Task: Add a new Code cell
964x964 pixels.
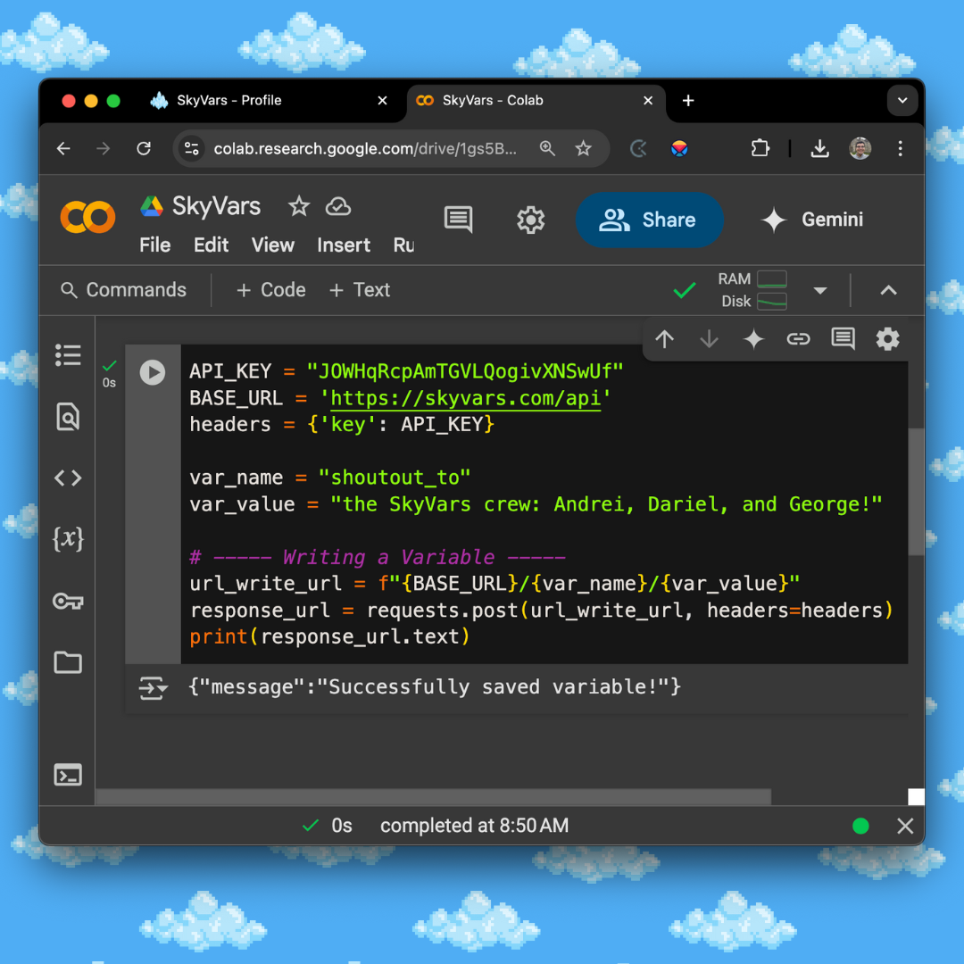Action: pyautogui.click(x=270, y=289)
